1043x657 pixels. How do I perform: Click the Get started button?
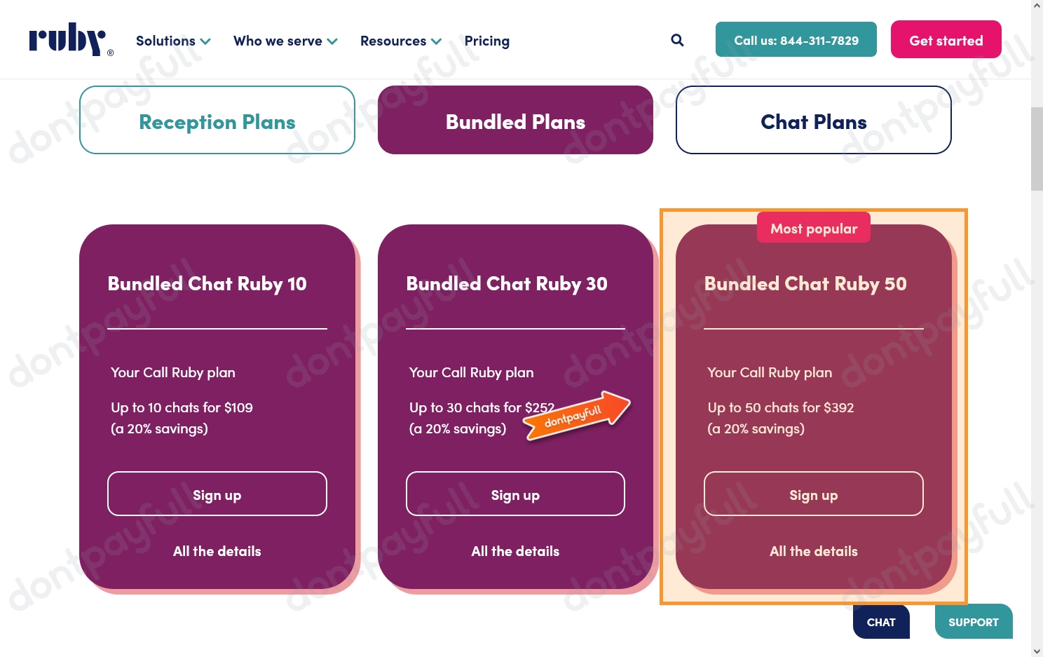(x=946, y=39)
